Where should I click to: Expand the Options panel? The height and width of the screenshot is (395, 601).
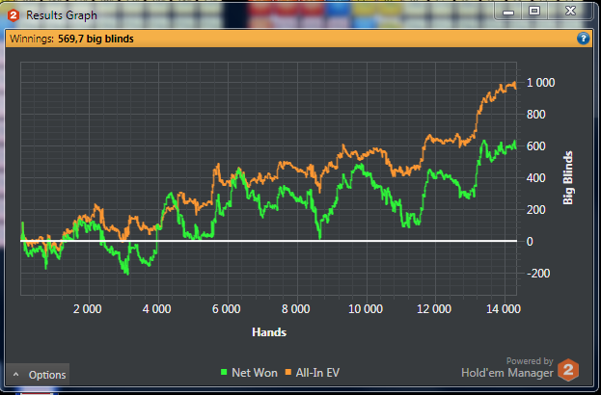point(38,375)
